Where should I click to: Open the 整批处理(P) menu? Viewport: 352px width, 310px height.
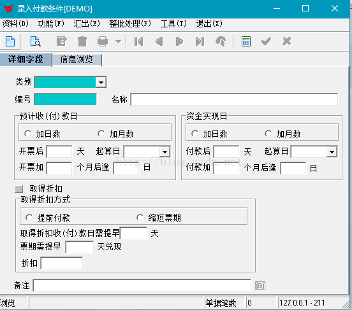coord(130,24)
